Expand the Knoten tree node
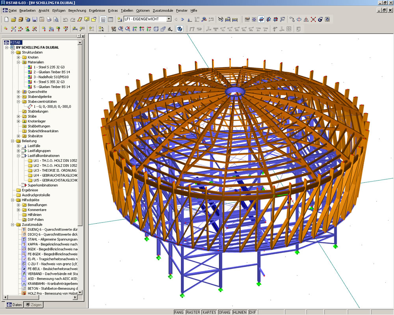 point(19,57)
